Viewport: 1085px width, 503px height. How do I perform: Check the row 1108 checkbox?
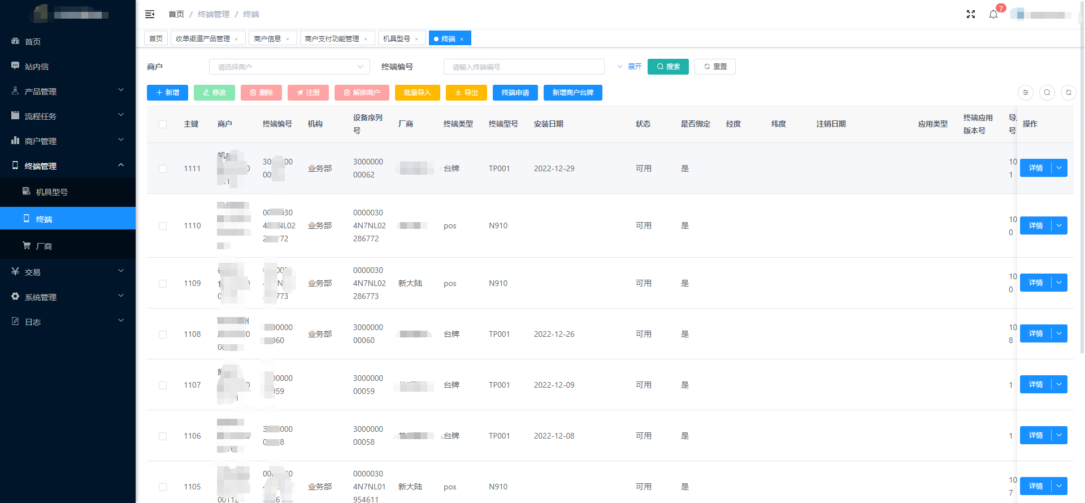tap(163, 335)
